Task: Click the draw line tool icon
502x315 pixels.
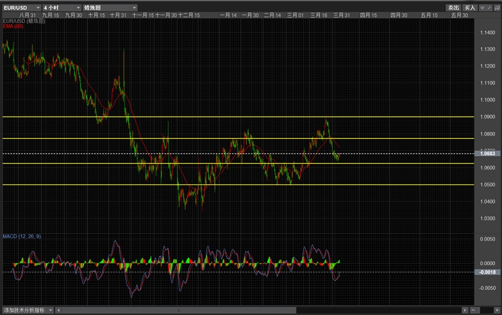Action: pyautogui.click(x=489, y=8)
